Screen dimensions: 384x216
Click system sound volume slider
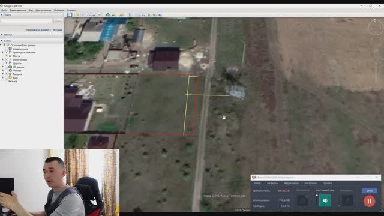pyautogui.click(x=317, y=200)
